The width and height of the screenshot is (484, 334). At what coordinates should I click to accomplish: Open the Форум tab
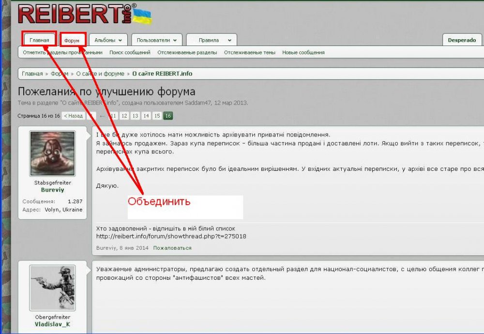click(x=72, y=41)
